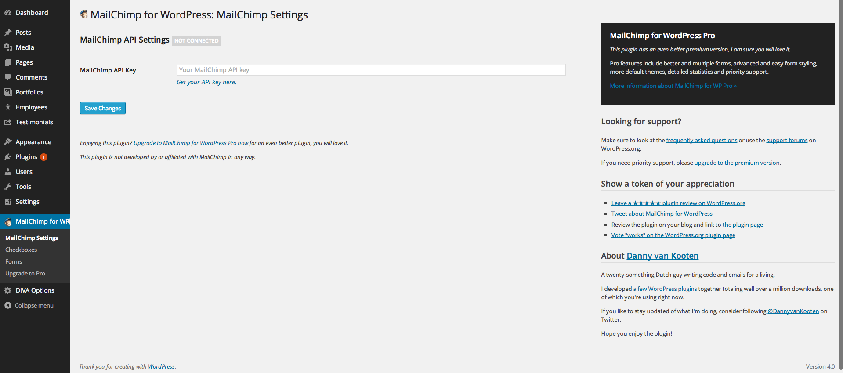Click the Dashboard gauge icon
Image resolution: width=843 pixels, height=373 pixels.
pyautogui.click(x=8, y=13)
